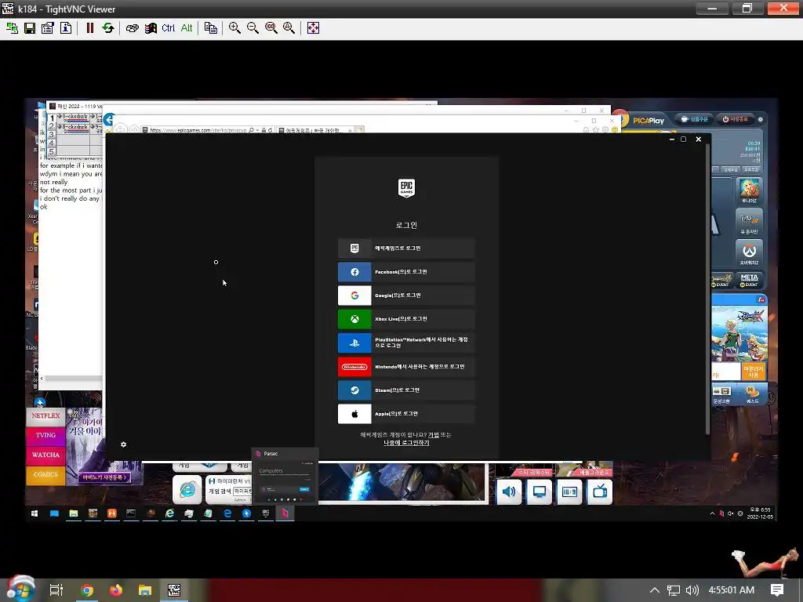Zoom in with magnifier plus icon
This screenshot has height=602, width=803.
[x=234, y=28]
